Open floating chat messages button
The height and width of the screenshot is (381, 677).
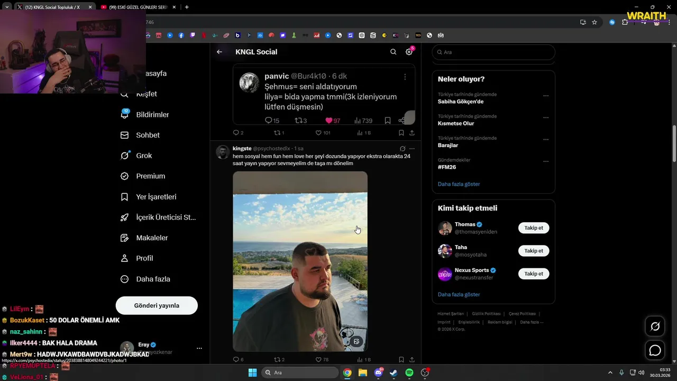pos(655,350)
